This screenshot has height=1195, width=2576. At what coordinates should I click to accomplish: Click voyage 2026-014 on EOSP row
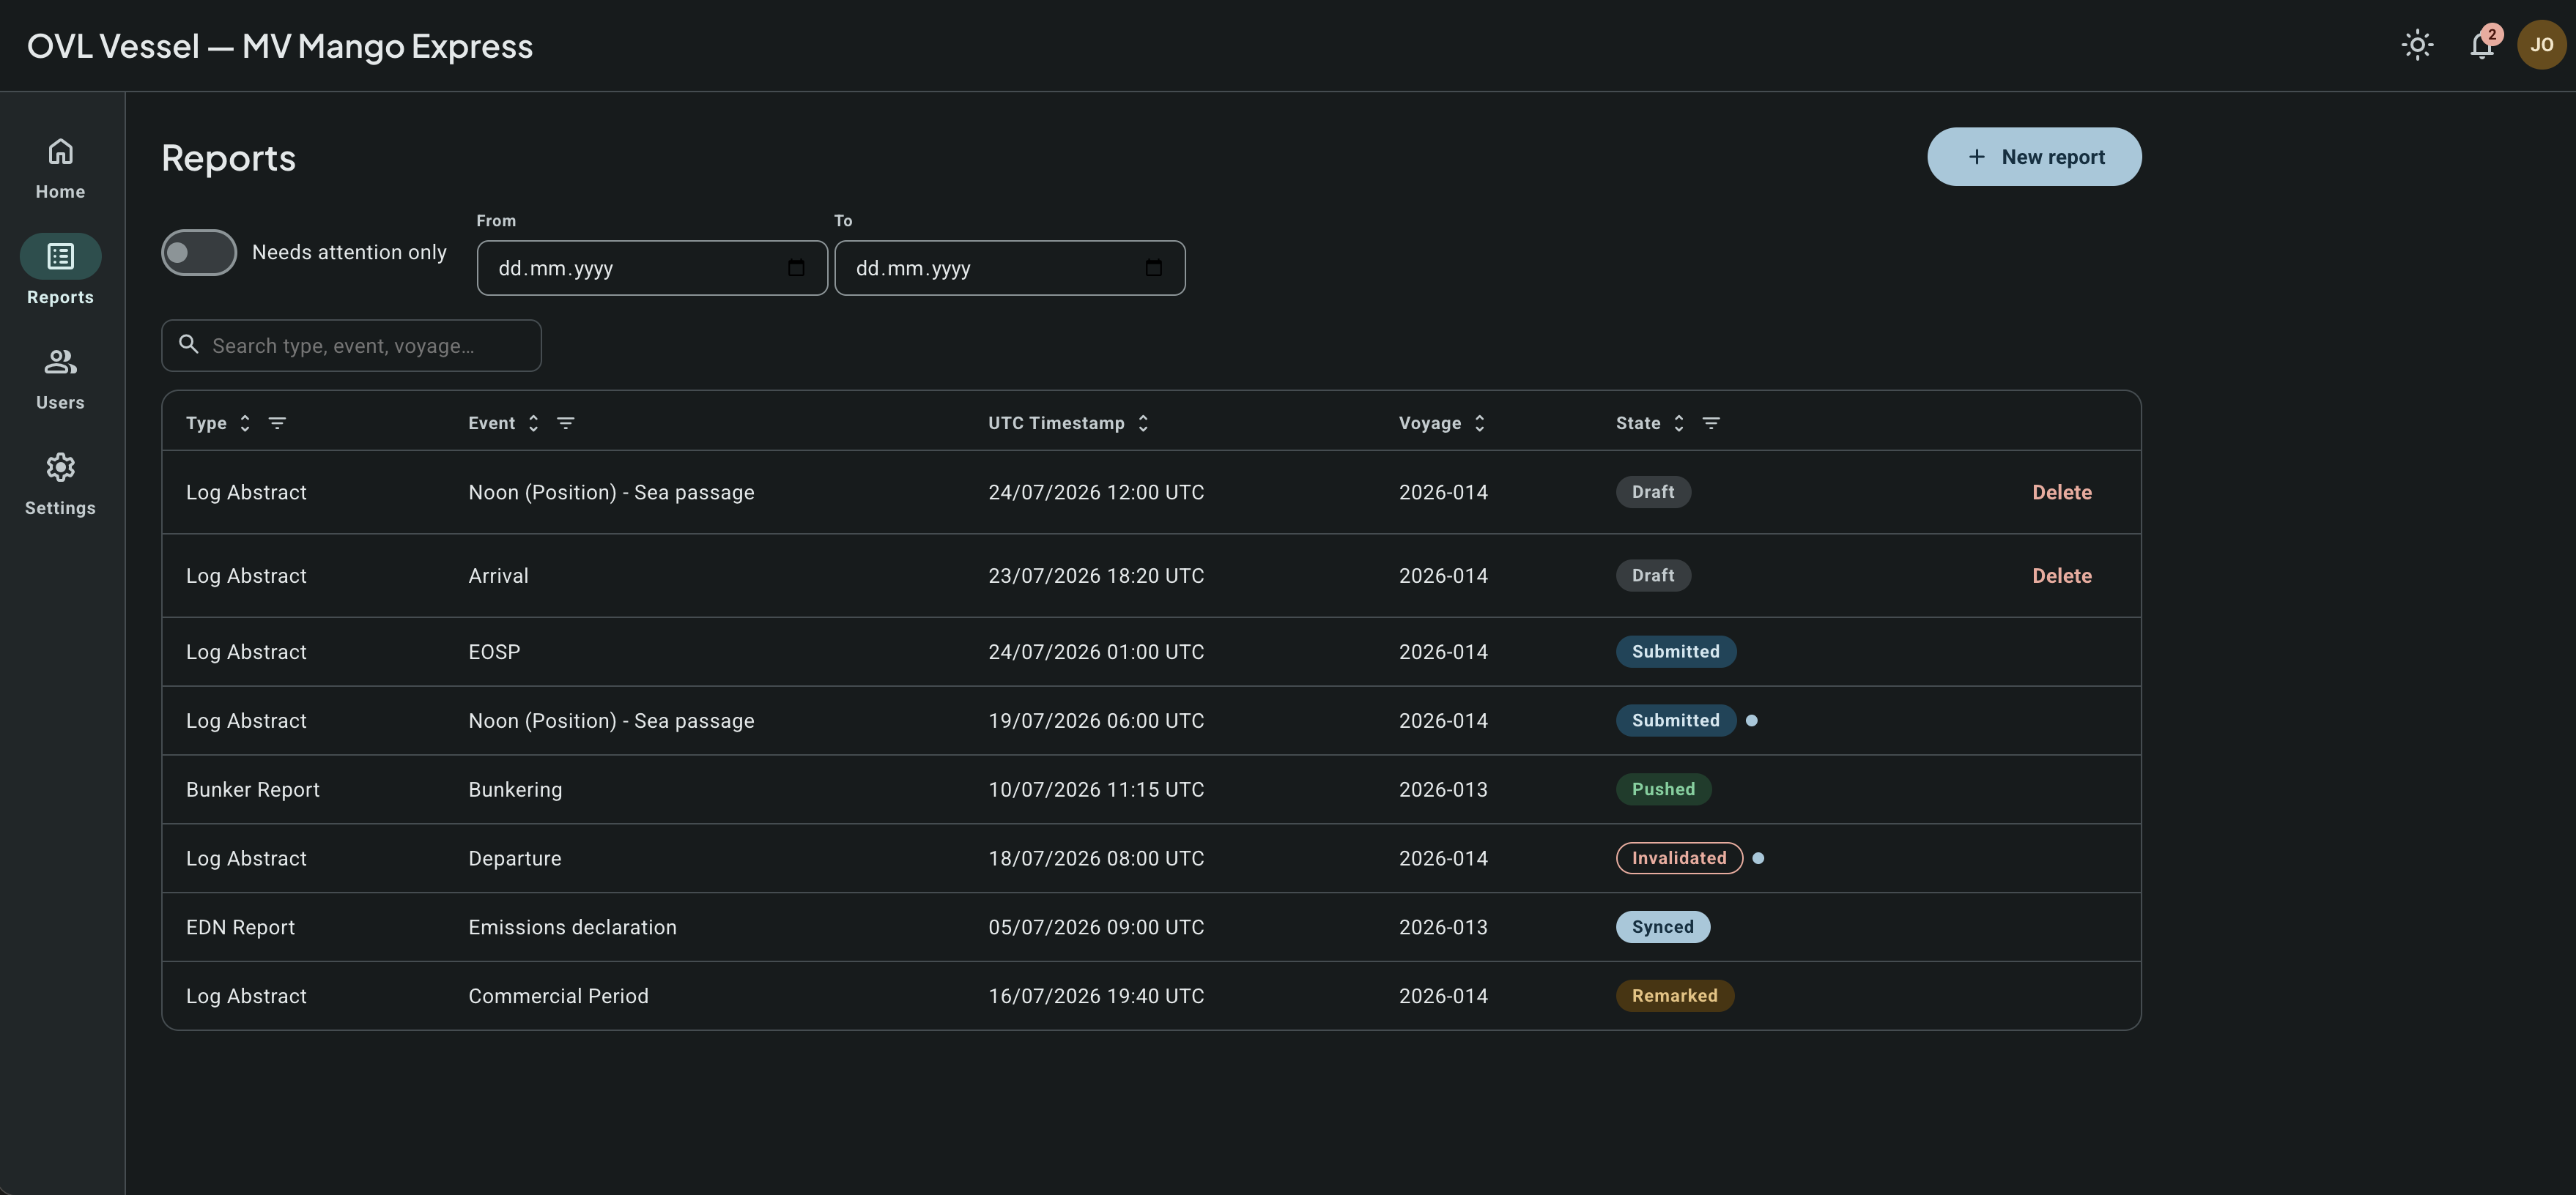pyautogui.click(x=1443, y=652)
